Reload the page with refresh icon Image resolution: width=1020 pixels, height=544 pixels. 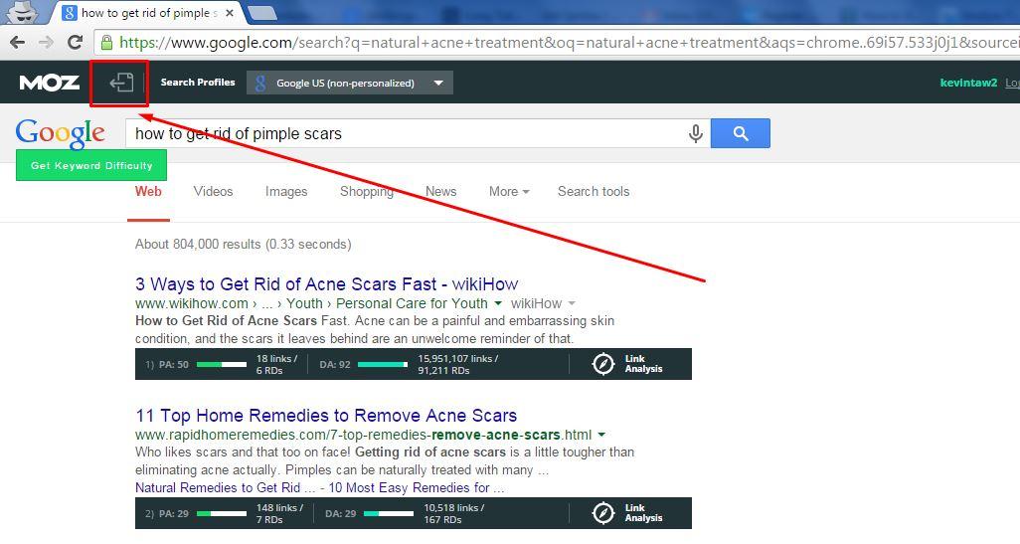coord(75,43)
